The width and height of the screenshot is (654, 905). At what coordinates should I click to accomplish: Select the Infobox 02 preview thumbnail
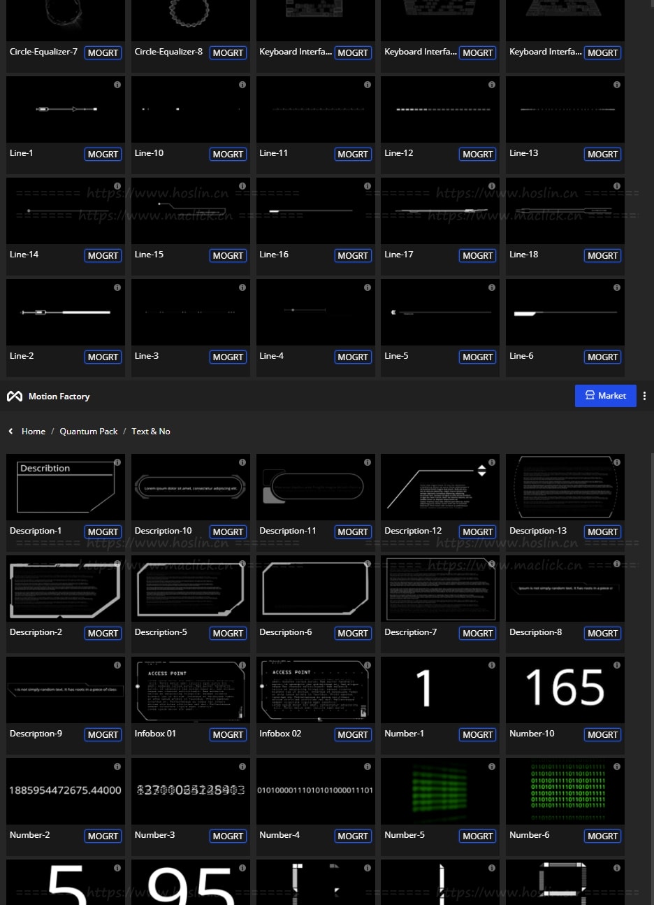316,690
